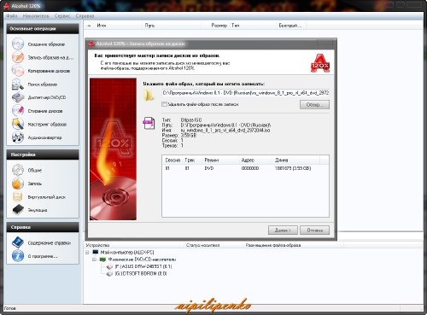Click the disc Erase Wizard icon

(x=18, y=111)
